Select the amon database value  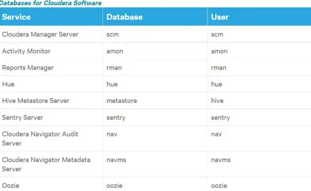coord(115,52)
